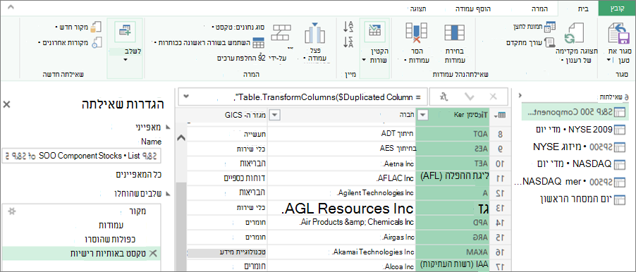The width and height of the screenshot is (636, 272).
Task: Click the Refresh Preview icon
Action: pos(574,33)
